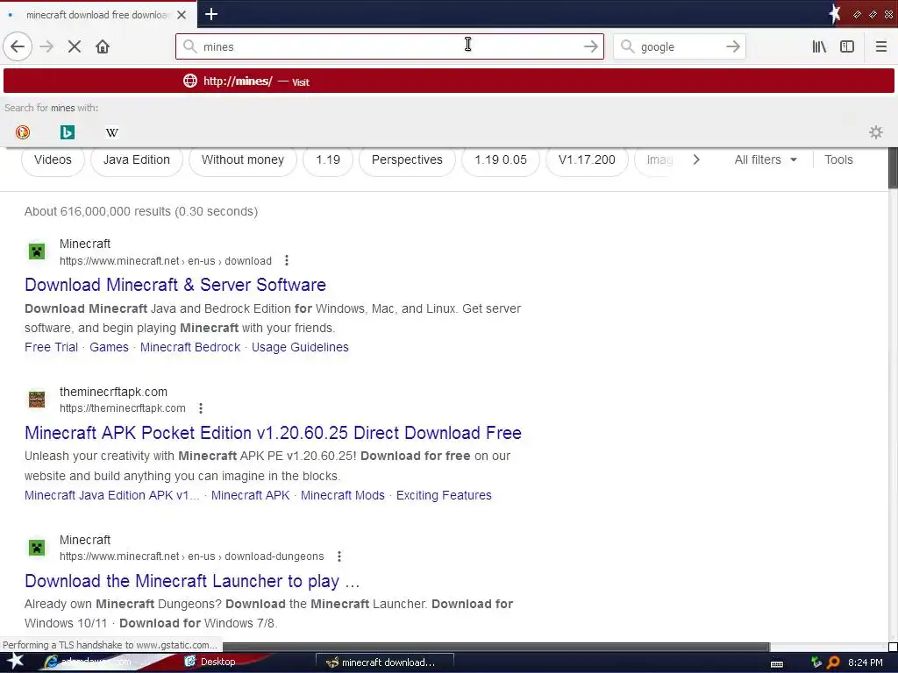Open Minecraft APK Pocket Edition result
Screen dimensions: 898x673
(x=274, y=433)
